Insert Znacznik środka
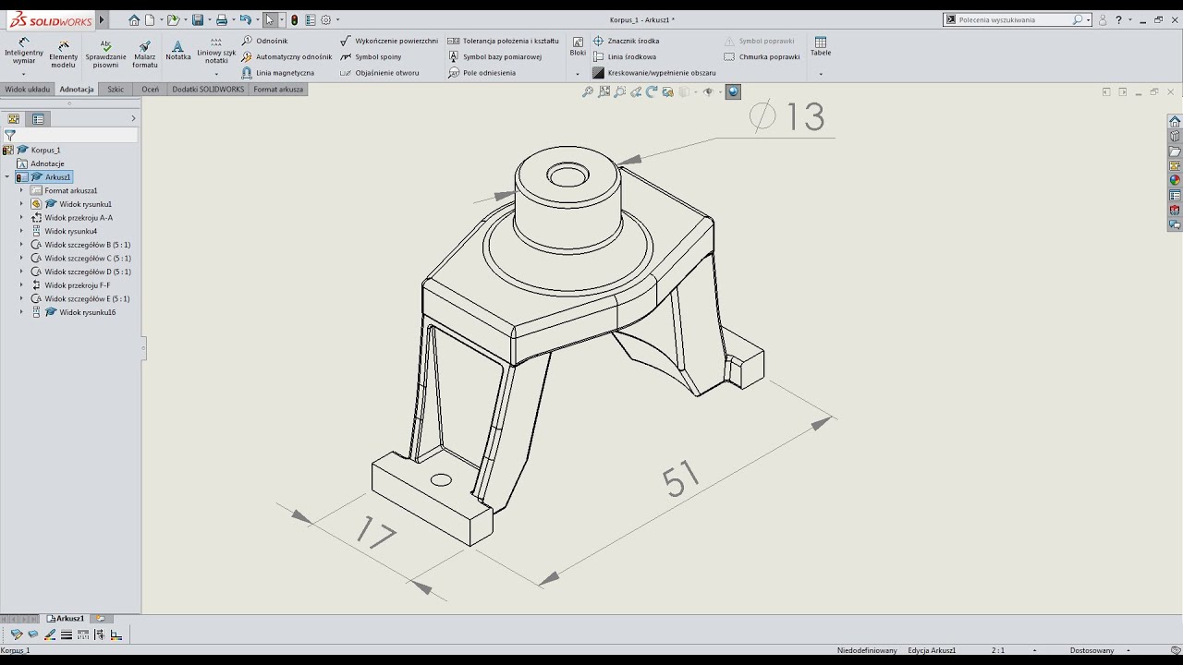This screenshot has height=665, width=1183. pos(626,41)
